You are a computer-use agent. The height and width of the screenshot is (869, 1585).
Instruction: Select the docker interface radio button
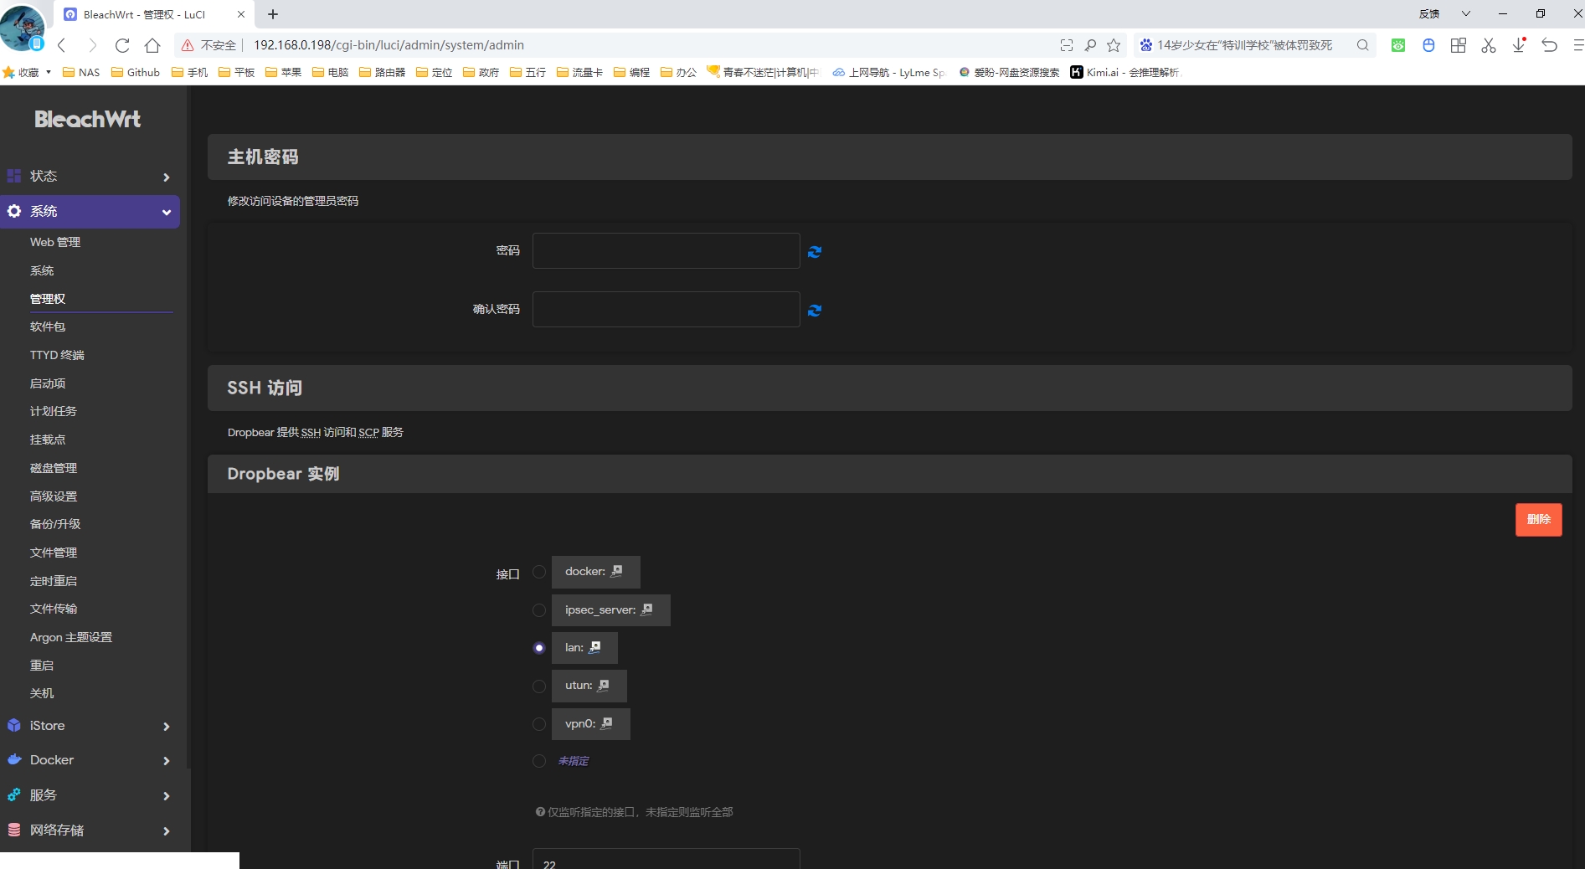tap(539, 572)
